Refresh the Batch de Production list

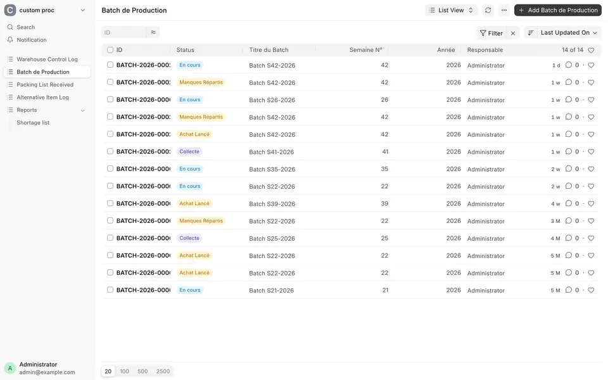pos(488,10)
